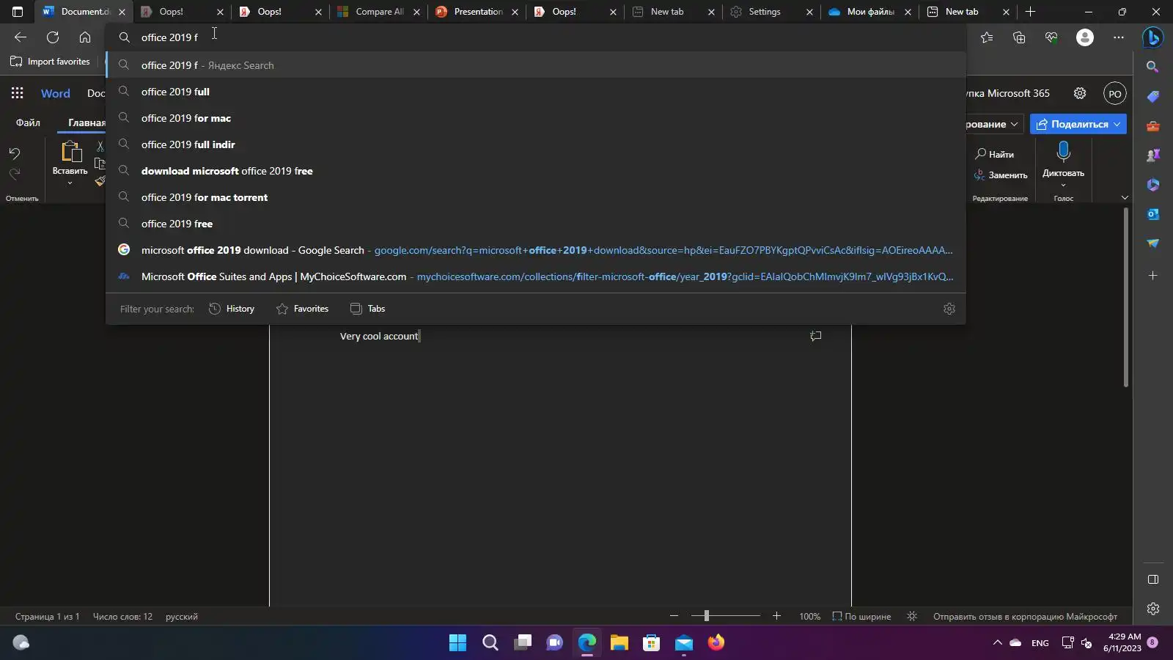Open the Edge profile avatar

pyautogui.click(x=1085, y=37)
